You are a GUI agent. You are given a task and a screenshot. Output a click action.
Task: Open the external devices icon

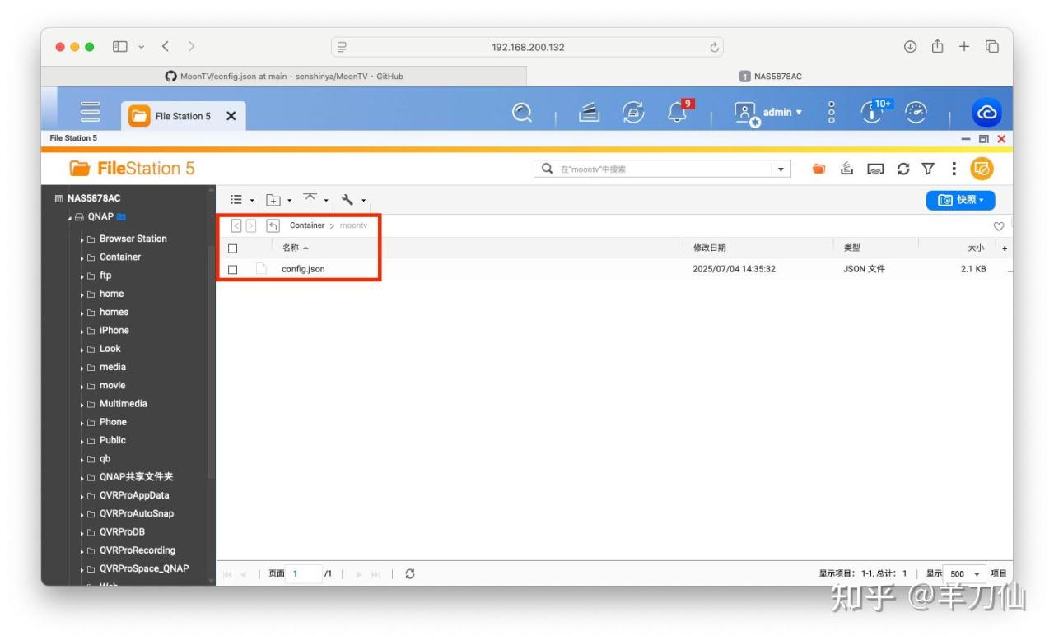click(x=632, y=113)
